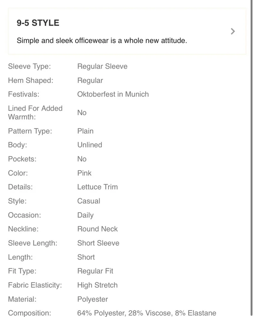This screenshot has height=317, width=254.
Task: Click the Plain pattern type value
Action: click(x=85, y=131)
